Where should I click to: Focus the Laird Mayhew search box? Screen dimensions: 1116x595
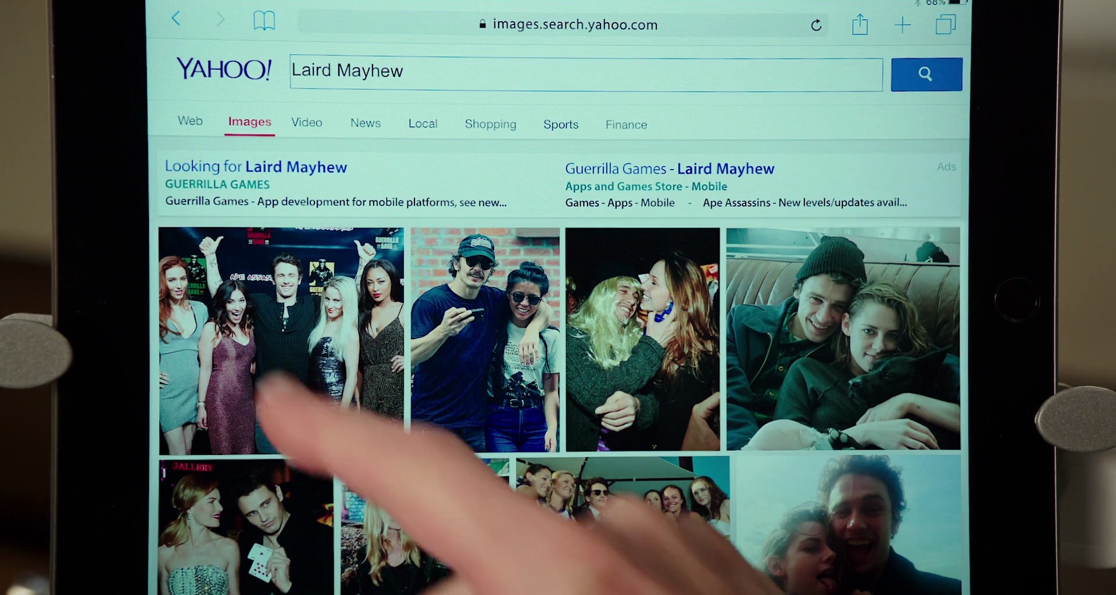[586, 73]
